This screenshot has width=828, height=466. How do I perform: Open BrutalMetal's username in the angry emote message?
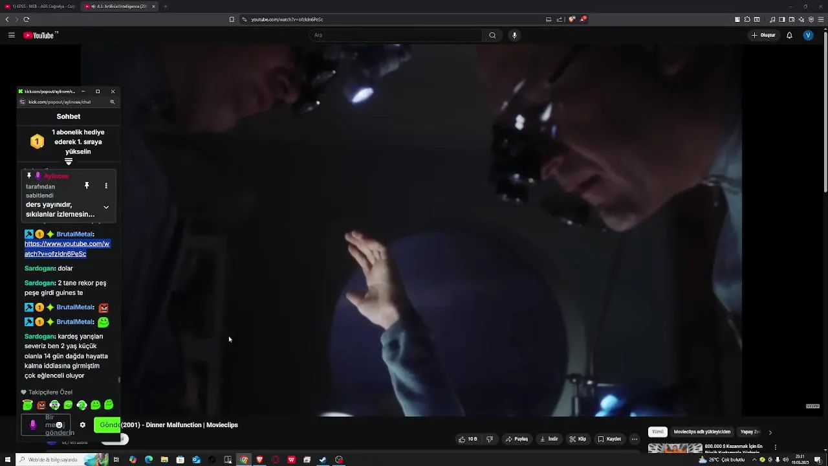75,307
